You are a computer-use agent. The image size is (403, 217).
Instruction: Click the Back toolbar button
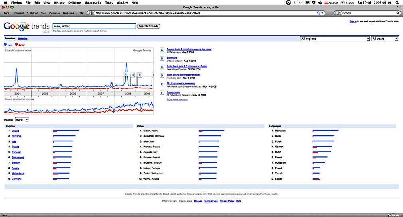(6, 13)
